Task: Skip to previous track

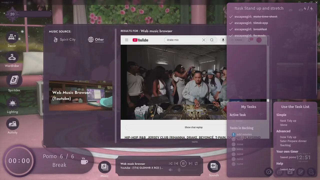Action: 176,163
